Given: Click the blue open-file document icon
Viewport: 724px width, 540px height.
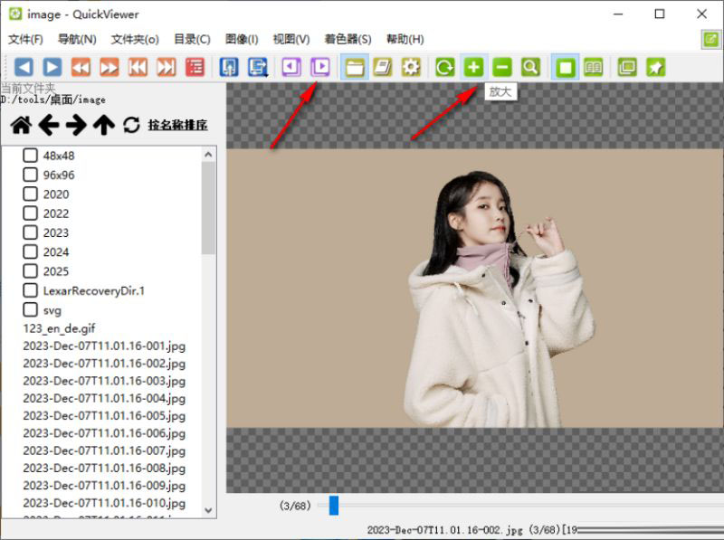Looking at the screenshot, I should (x=229, y=67).
